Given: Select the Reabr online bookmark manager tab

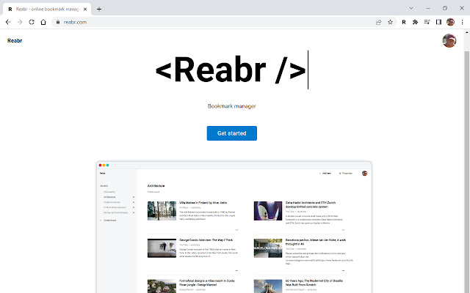Looking at the screenshot, I should point(47,10).
